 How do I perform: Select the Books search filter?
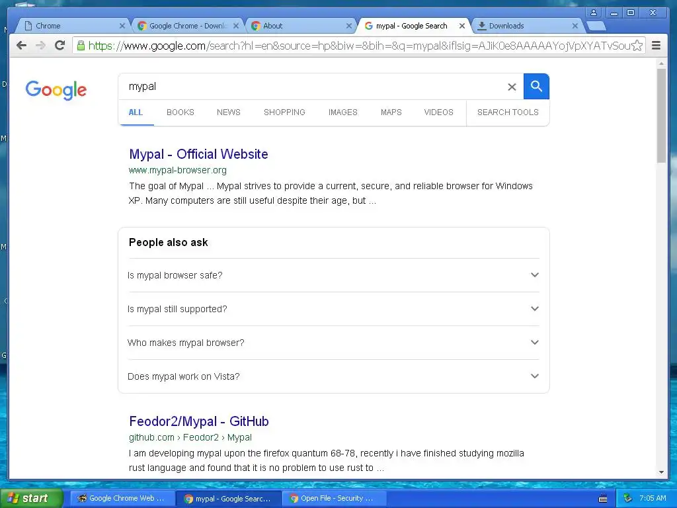(x=180, y=112)
